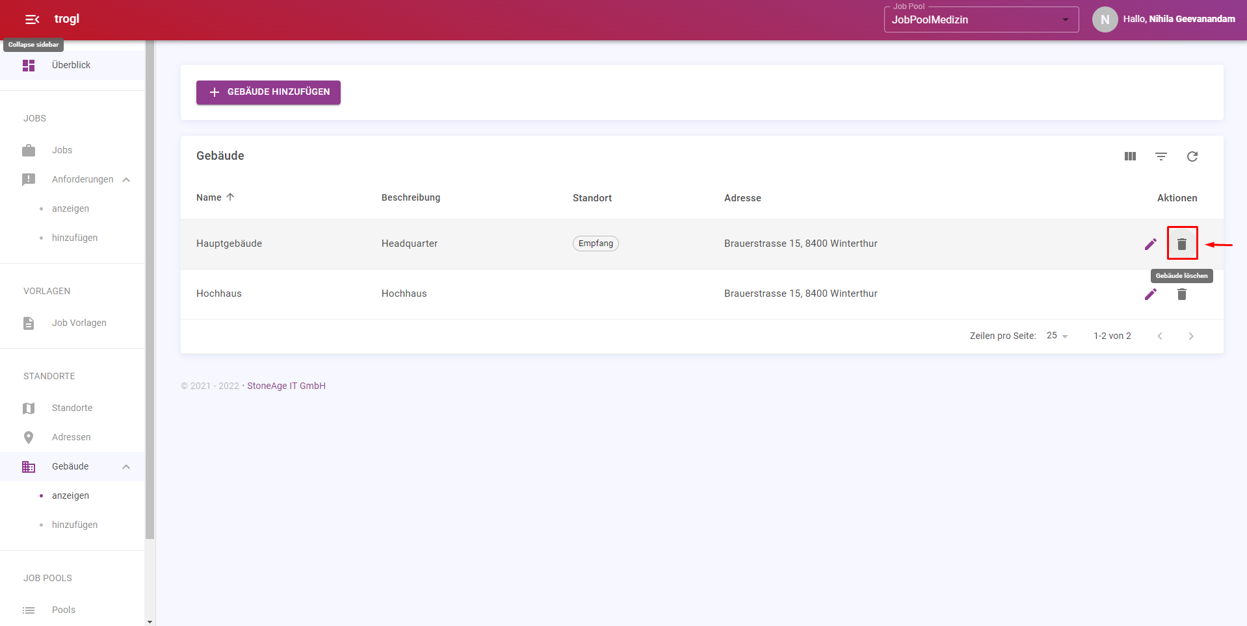Screen dimensions: 1247x626
Task: Click the Job Vorlagen document icon
Action: click(x=29, y=323)
